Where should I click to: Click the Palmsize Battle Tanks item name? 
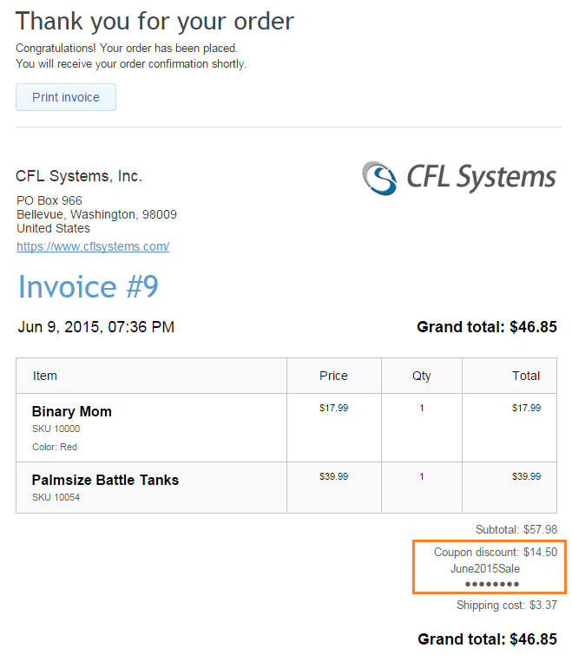[105, 480]
